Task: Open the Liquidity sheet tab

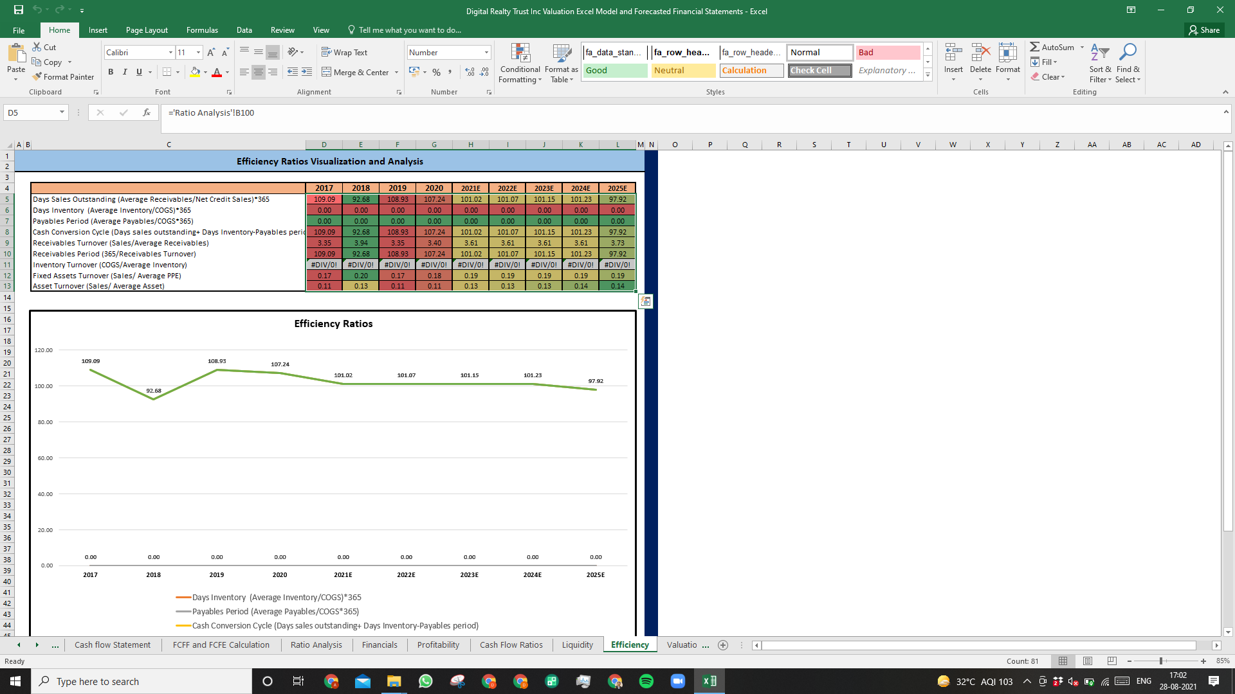Action: (578, 645)
